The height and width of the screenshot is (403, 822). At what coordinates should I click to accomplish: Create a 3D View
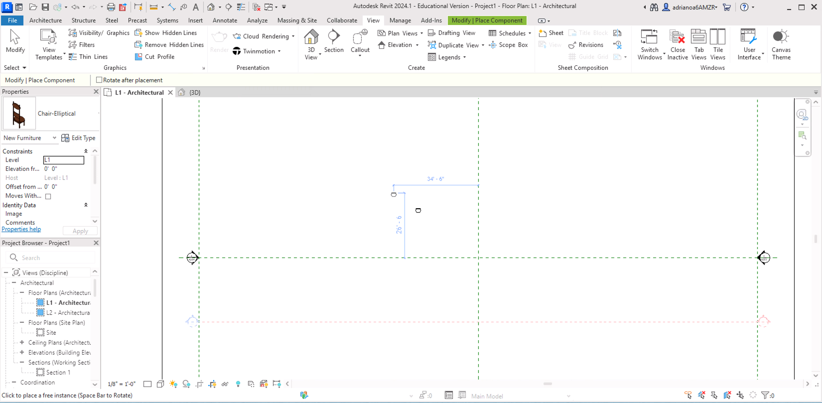(311, 44)
